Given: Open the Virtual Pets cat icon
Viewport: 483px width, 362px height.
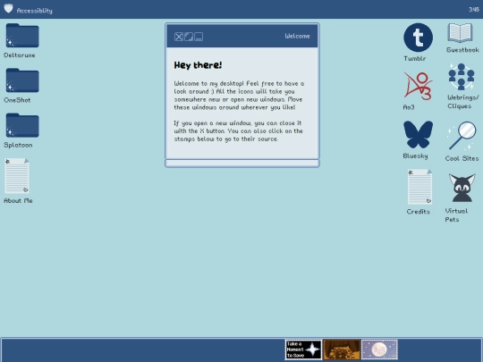Looking at the screenshot, I should pos(462,188).
